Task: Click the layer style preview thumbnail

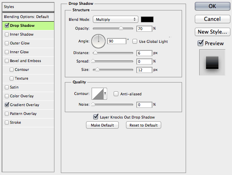Action: [x=212, y=62]
